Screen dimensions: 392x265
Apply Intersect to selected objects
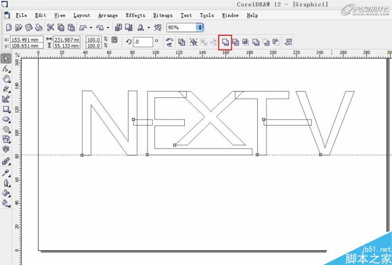pyautogui.click(x=246, y=42)
